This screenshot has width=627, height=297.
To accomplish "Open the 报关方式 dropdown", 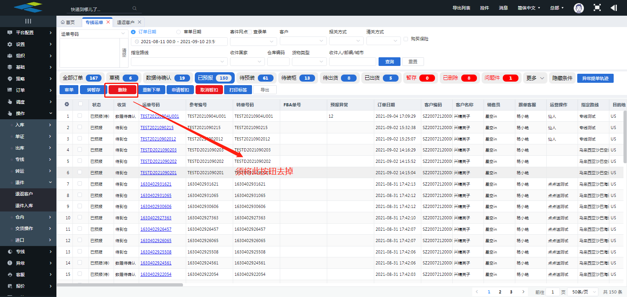I will tap(346, 41).
